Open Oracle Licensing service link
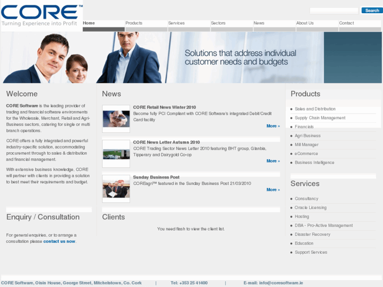383x287 pixels. tap(310, 207)
